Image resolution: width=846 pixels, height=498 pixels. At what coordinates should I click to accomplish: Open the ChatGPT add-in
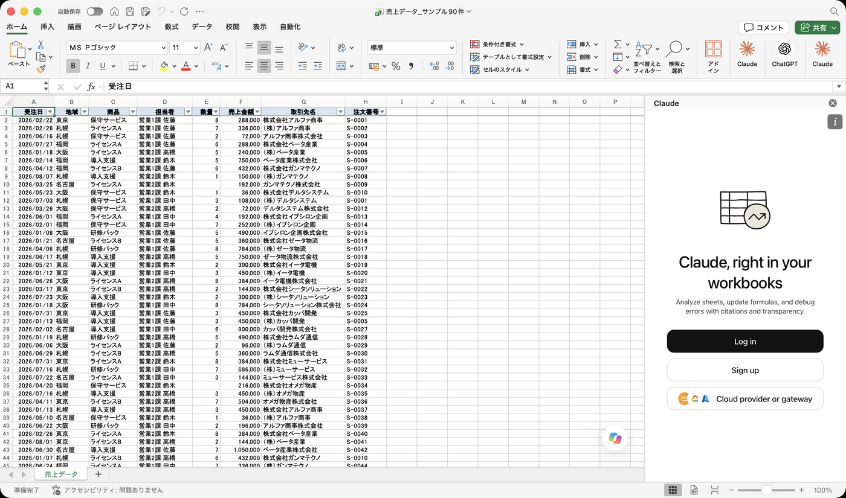784,53
